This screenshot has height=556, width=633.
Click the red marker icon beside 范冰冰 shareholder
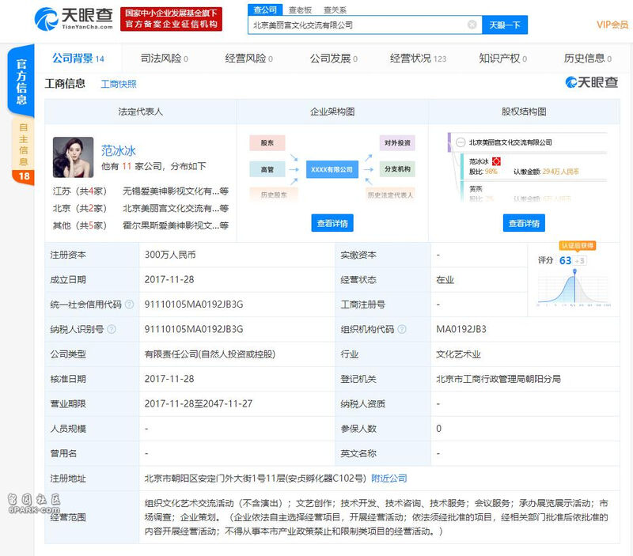[496, 161]
